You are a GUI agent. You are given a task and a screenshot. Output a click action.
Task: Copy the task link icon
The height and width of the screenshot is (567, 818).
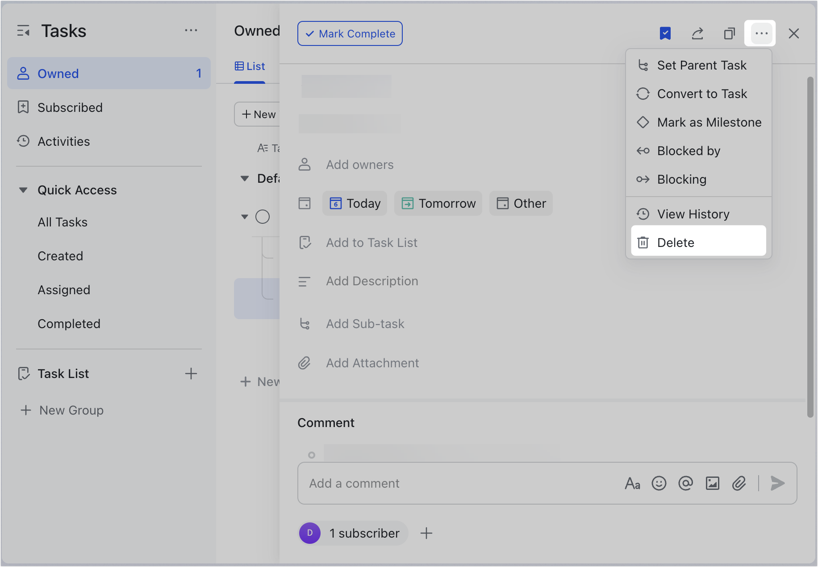click(730, 33)
